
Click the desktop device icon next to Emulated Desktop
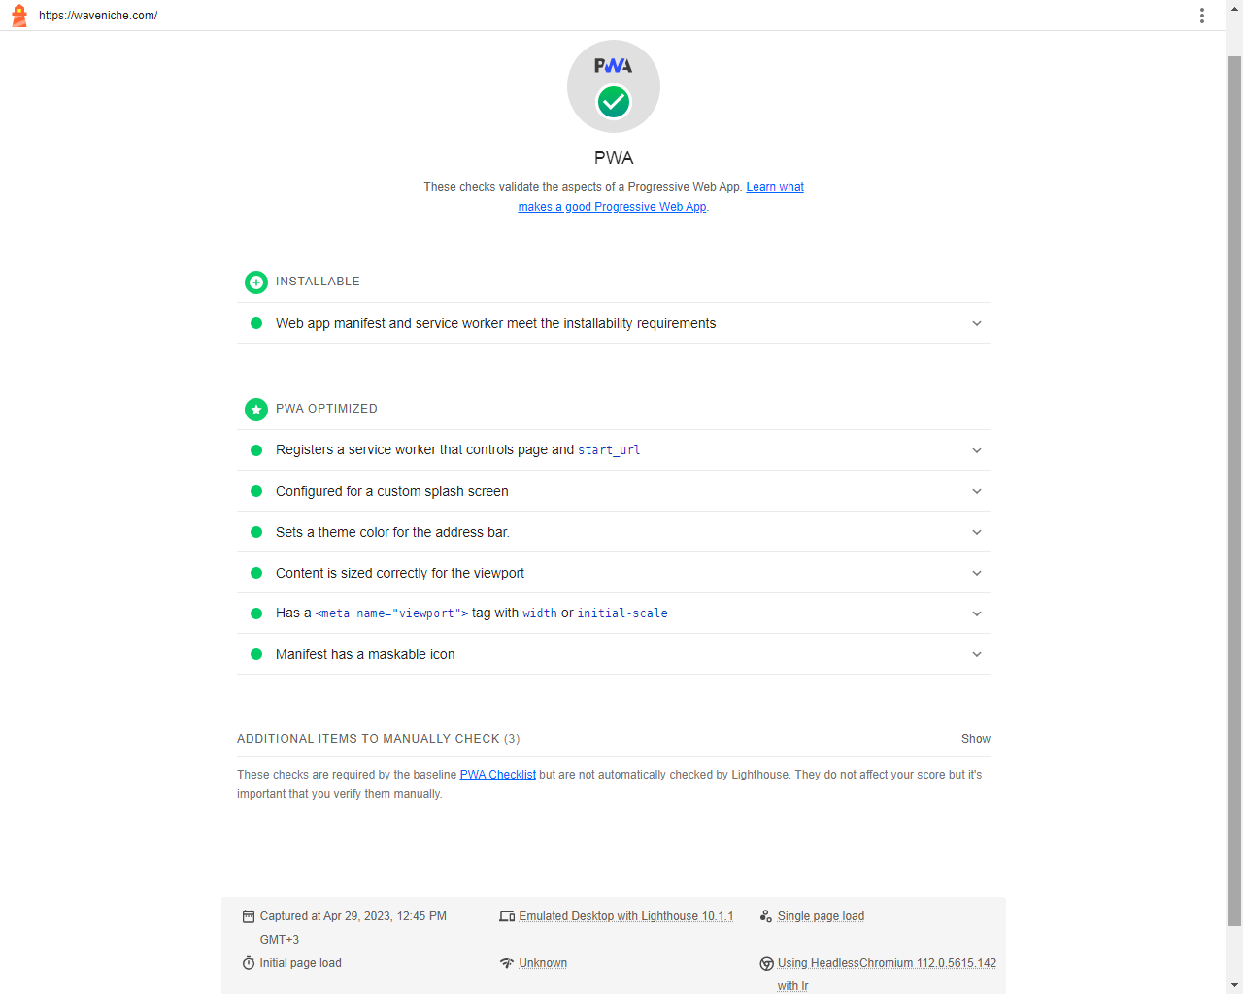pos(507,915)
